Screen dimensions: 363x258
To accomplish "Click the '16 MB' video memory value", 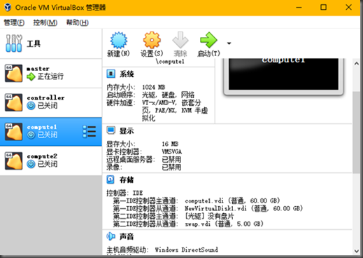I will (x=170, y=144).
